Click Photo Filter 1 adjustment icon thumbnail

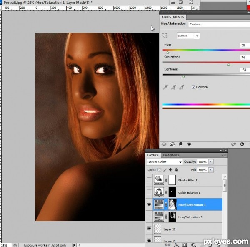point(159,180)
